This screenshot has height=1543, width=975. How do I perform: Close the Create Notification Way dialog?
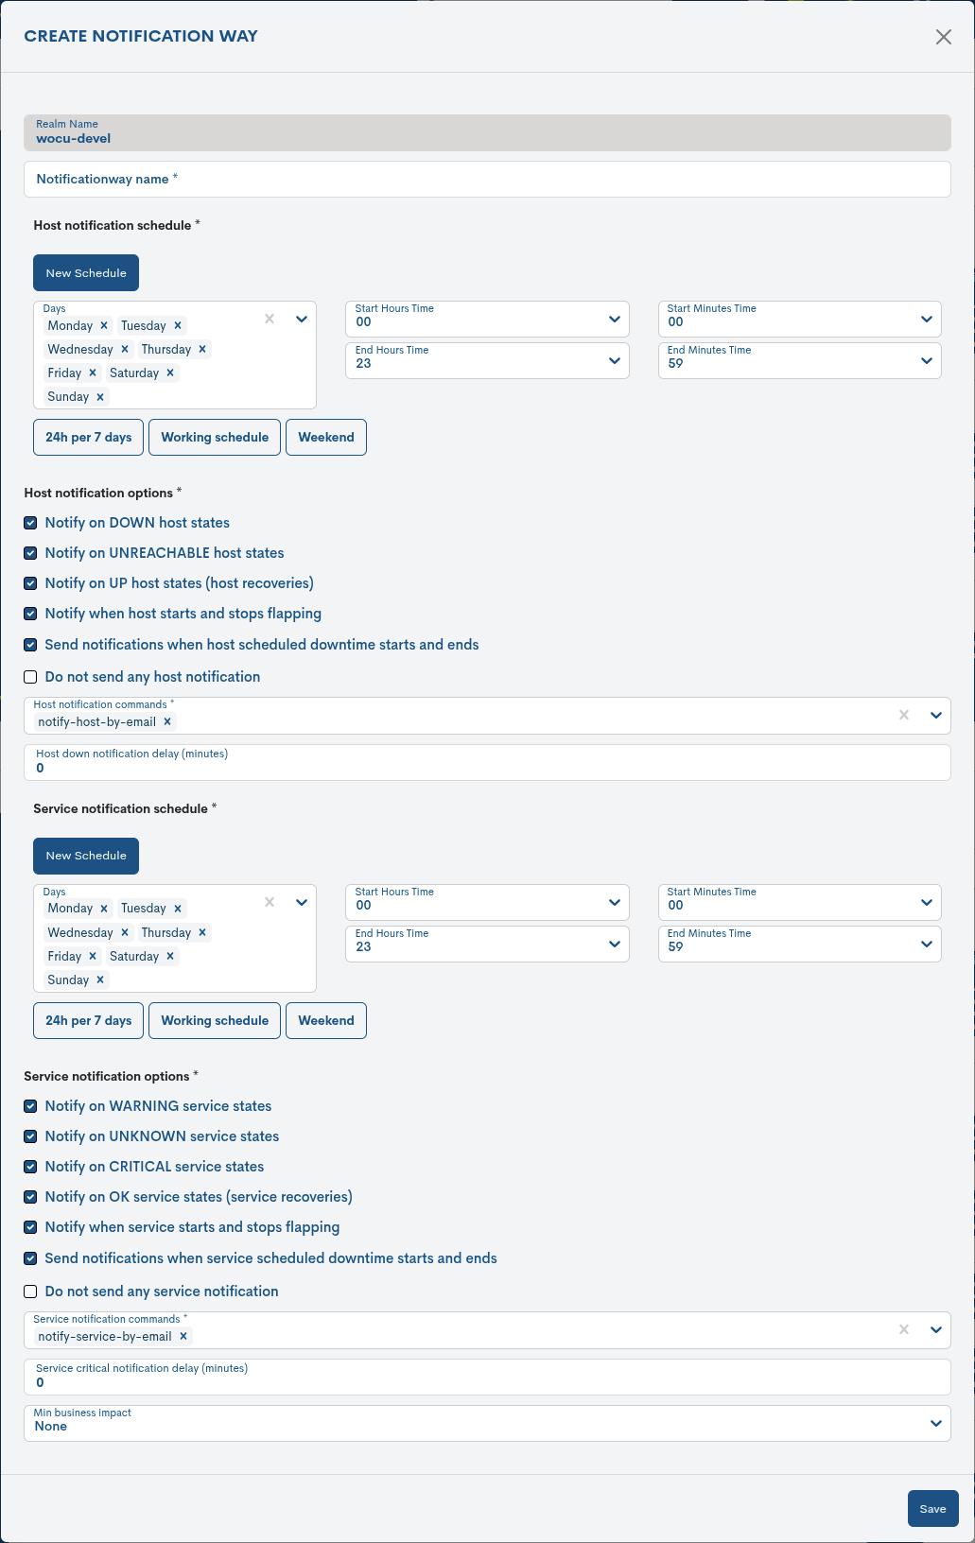click(943, 37)
